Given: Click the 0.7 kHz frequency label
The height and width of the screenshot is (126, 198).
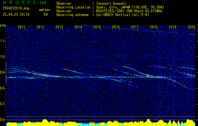Looking at the screenshot, I should click(x=3, y=104).
